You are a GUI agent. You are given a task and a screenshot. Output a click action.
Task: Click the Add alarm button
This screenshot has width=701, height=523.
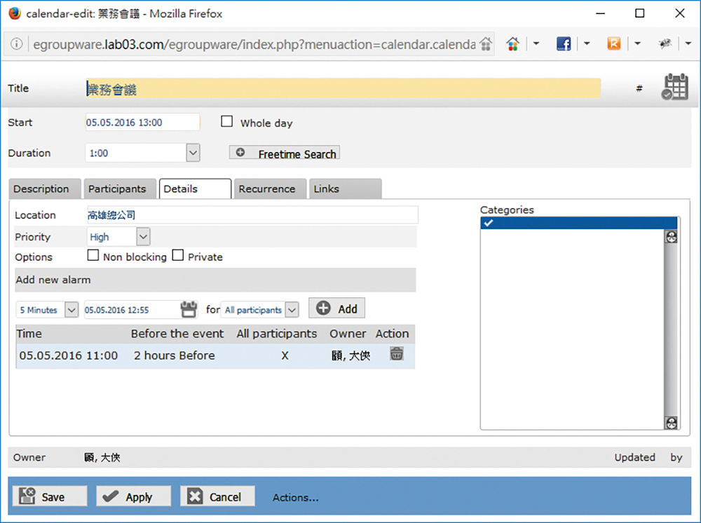point(336,308)
